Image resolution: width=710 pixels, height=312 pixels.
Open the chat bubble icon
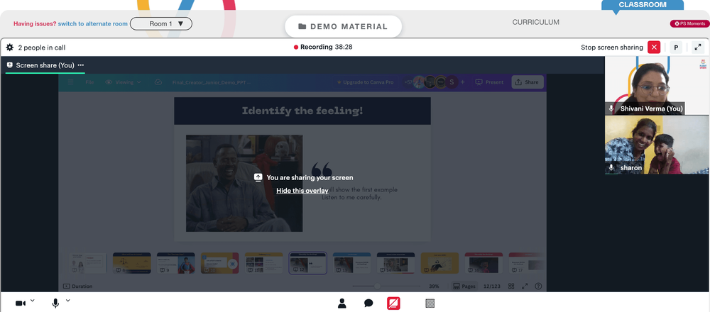click(x=368, y=303)
